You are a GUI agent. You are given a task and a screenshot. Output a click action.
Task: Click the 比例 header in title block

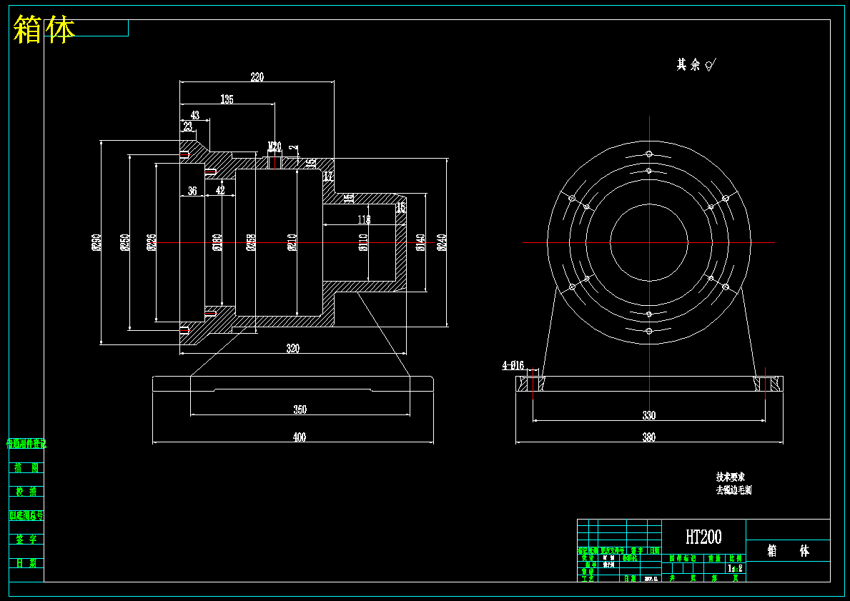(x=736, y=558)
